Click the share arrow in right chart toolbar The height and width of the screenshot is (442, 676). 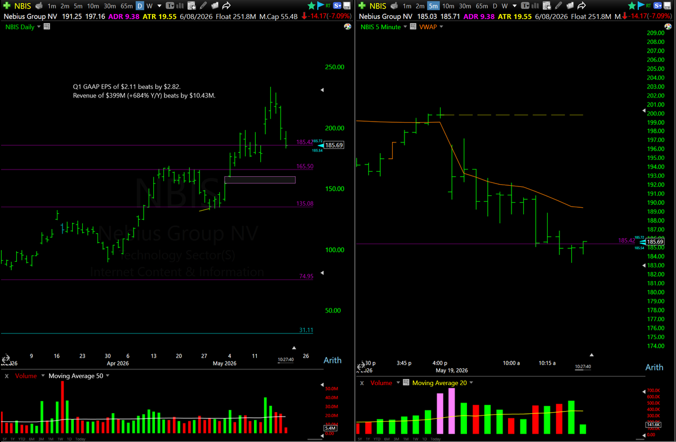582,5
